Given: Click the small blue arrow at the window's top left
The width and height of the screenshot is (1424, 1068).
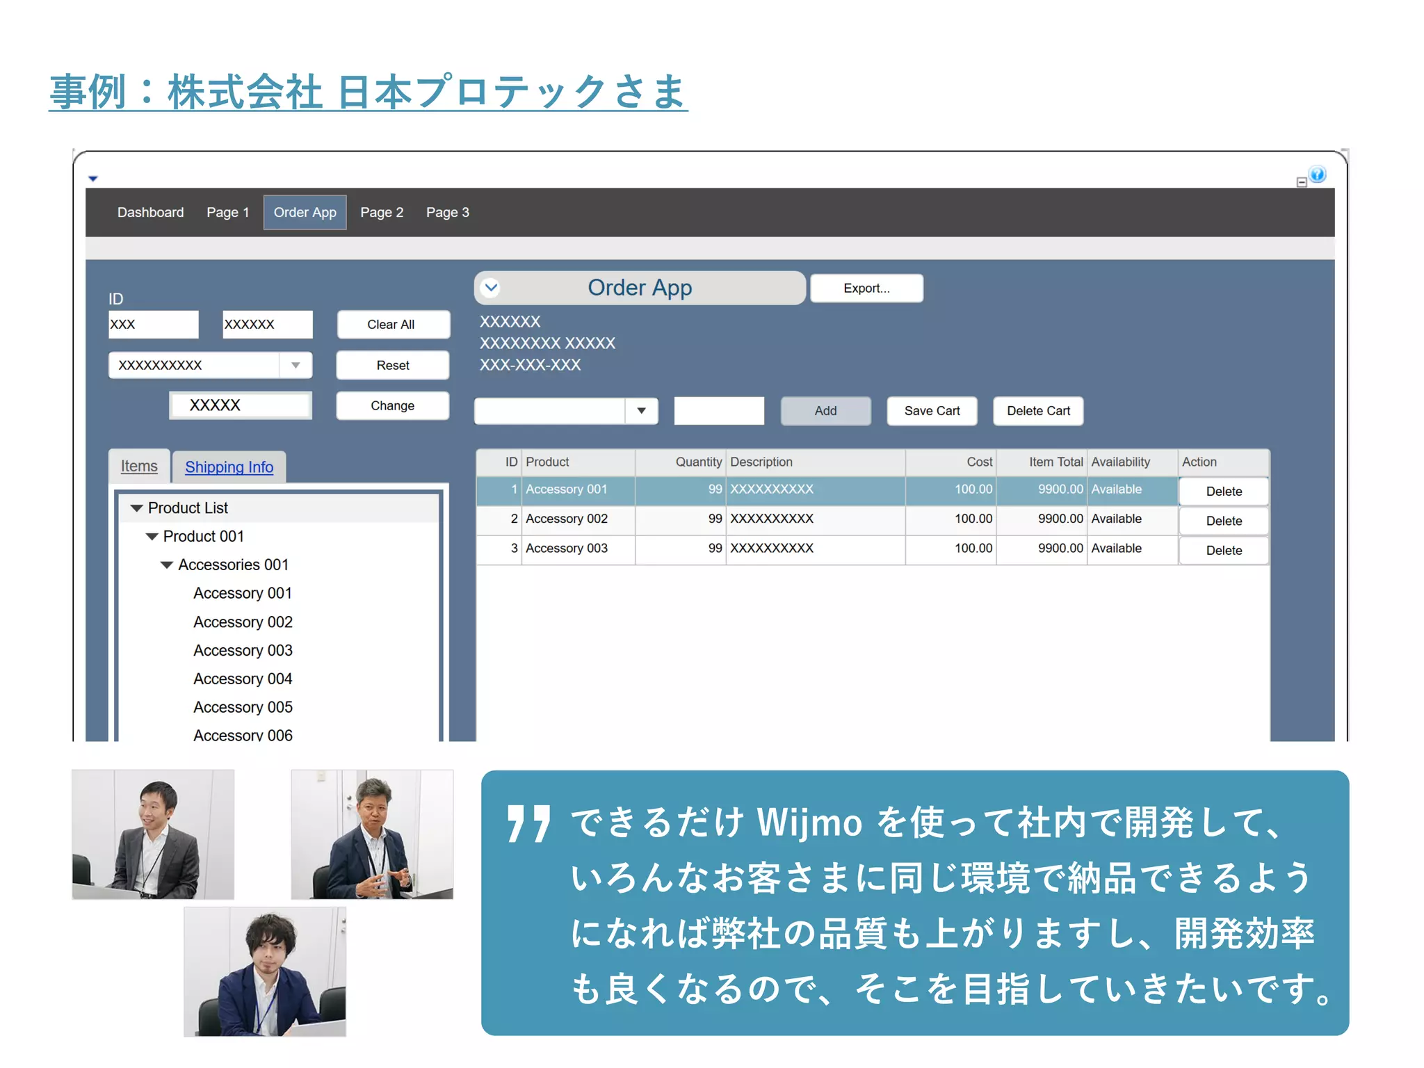Looking at the screenshot, I should (x=93, y=179).
